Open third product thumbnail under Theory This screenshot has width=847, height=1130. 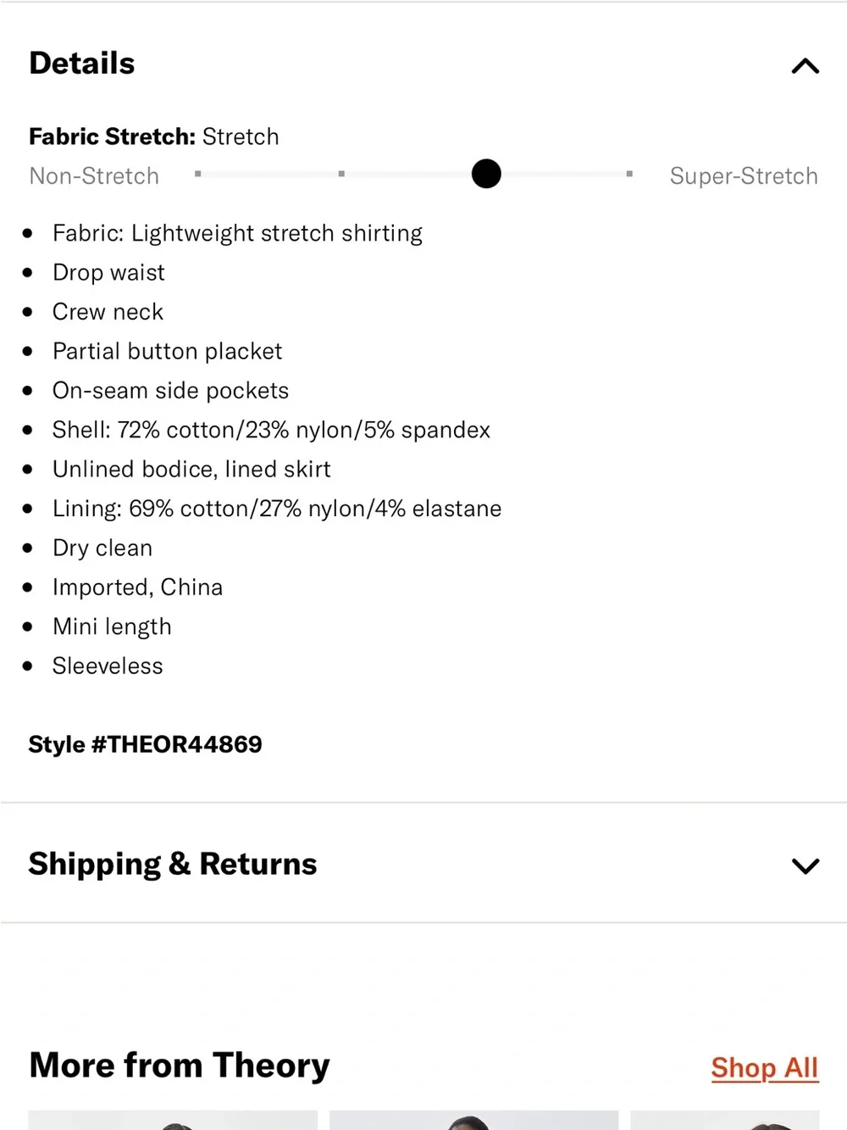click(x=725, y=1120)
